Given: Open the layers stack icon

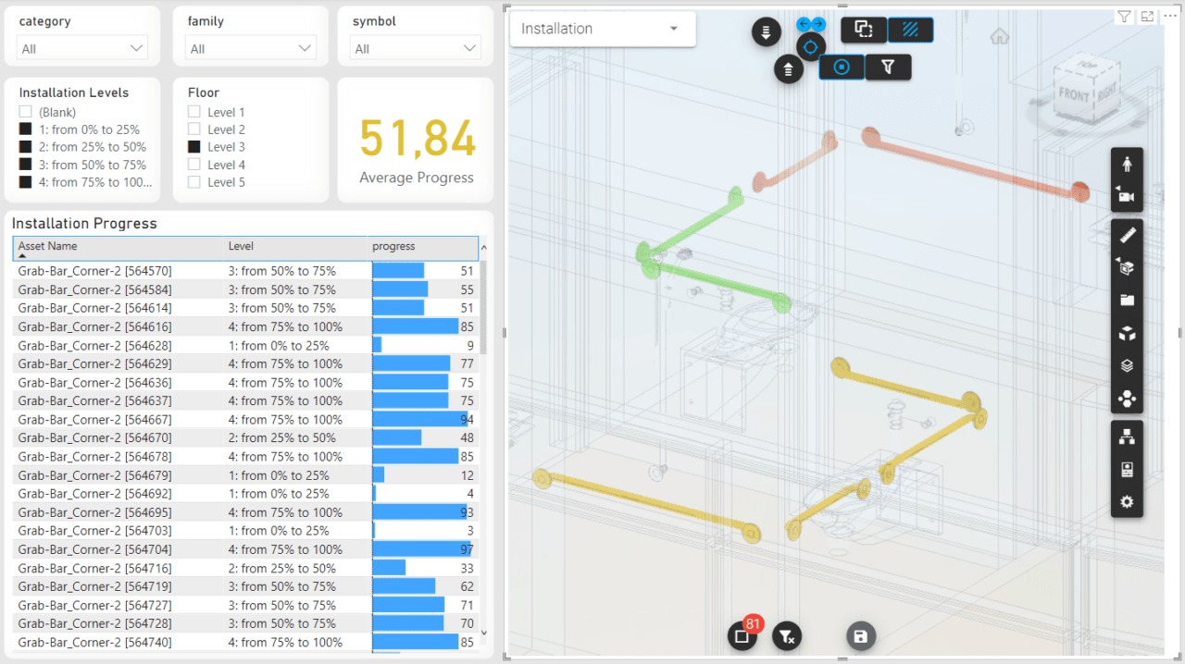Looking at the screenshot, I should point(1127,365).
